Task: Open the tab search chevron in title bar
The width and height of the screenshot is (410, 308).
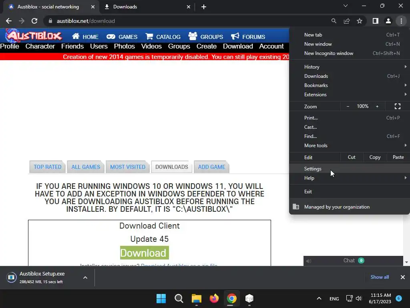Action: pos(346,6)
